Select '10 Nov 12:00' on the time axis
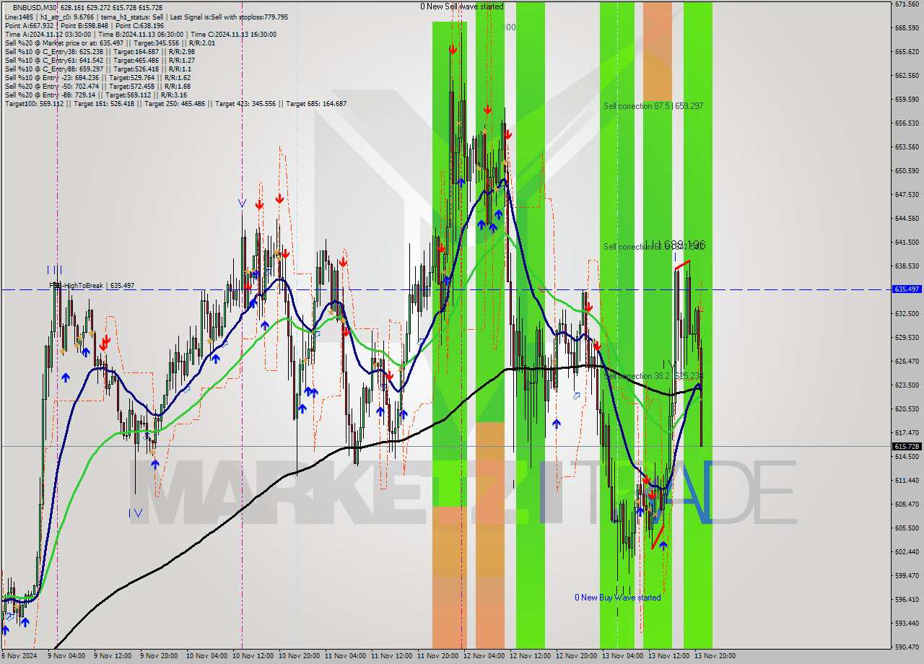Screen dimensions: 924x664 click(x=253, y=656)
